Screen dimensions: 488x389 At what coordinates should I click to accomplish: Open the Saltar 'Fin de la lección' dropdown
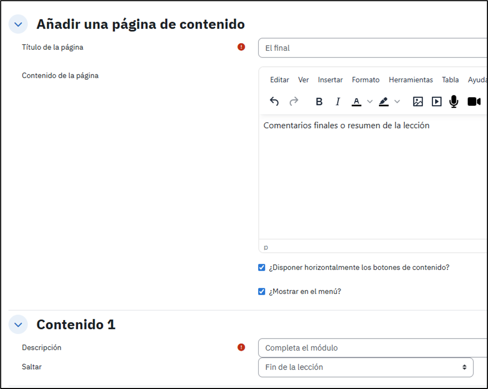tap(365, 367)
